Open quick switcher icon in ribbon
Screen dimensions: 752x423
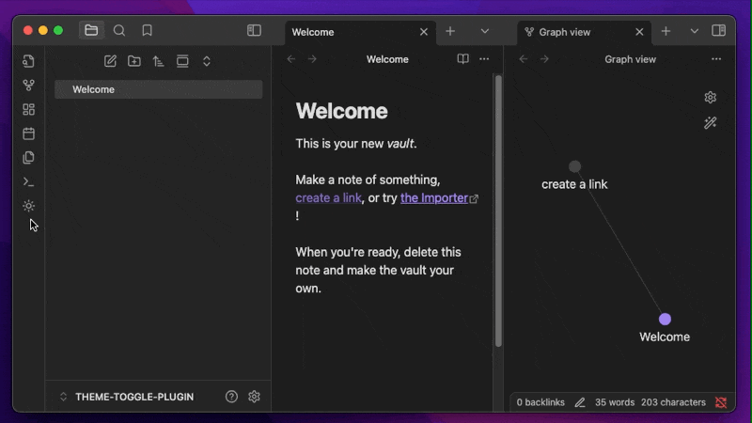click(x=29, y=61)
